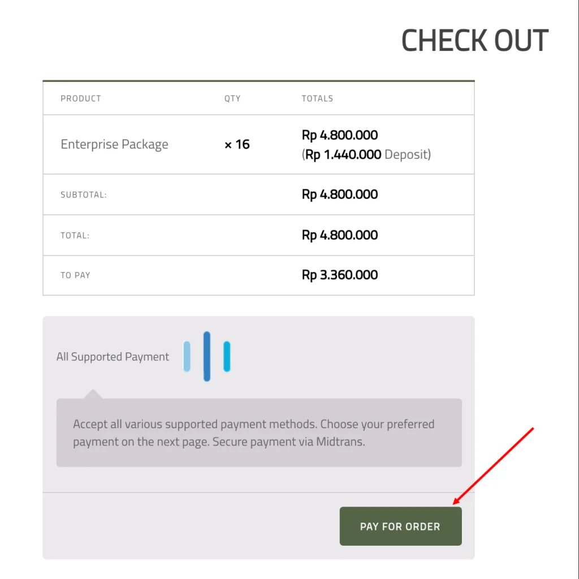Click the Enterprise Package line total price
The image size is (579, 579).
tap(340, 135)
